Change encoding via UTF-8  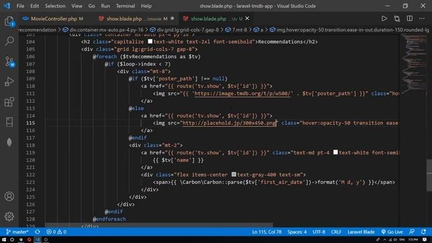point(319,232)
